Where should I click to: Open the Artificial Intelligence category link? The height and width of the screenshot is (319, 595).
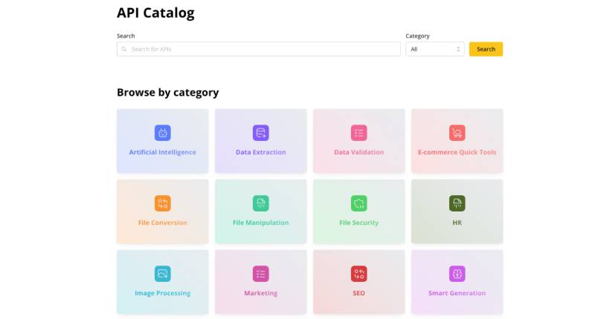pos(162,152)
